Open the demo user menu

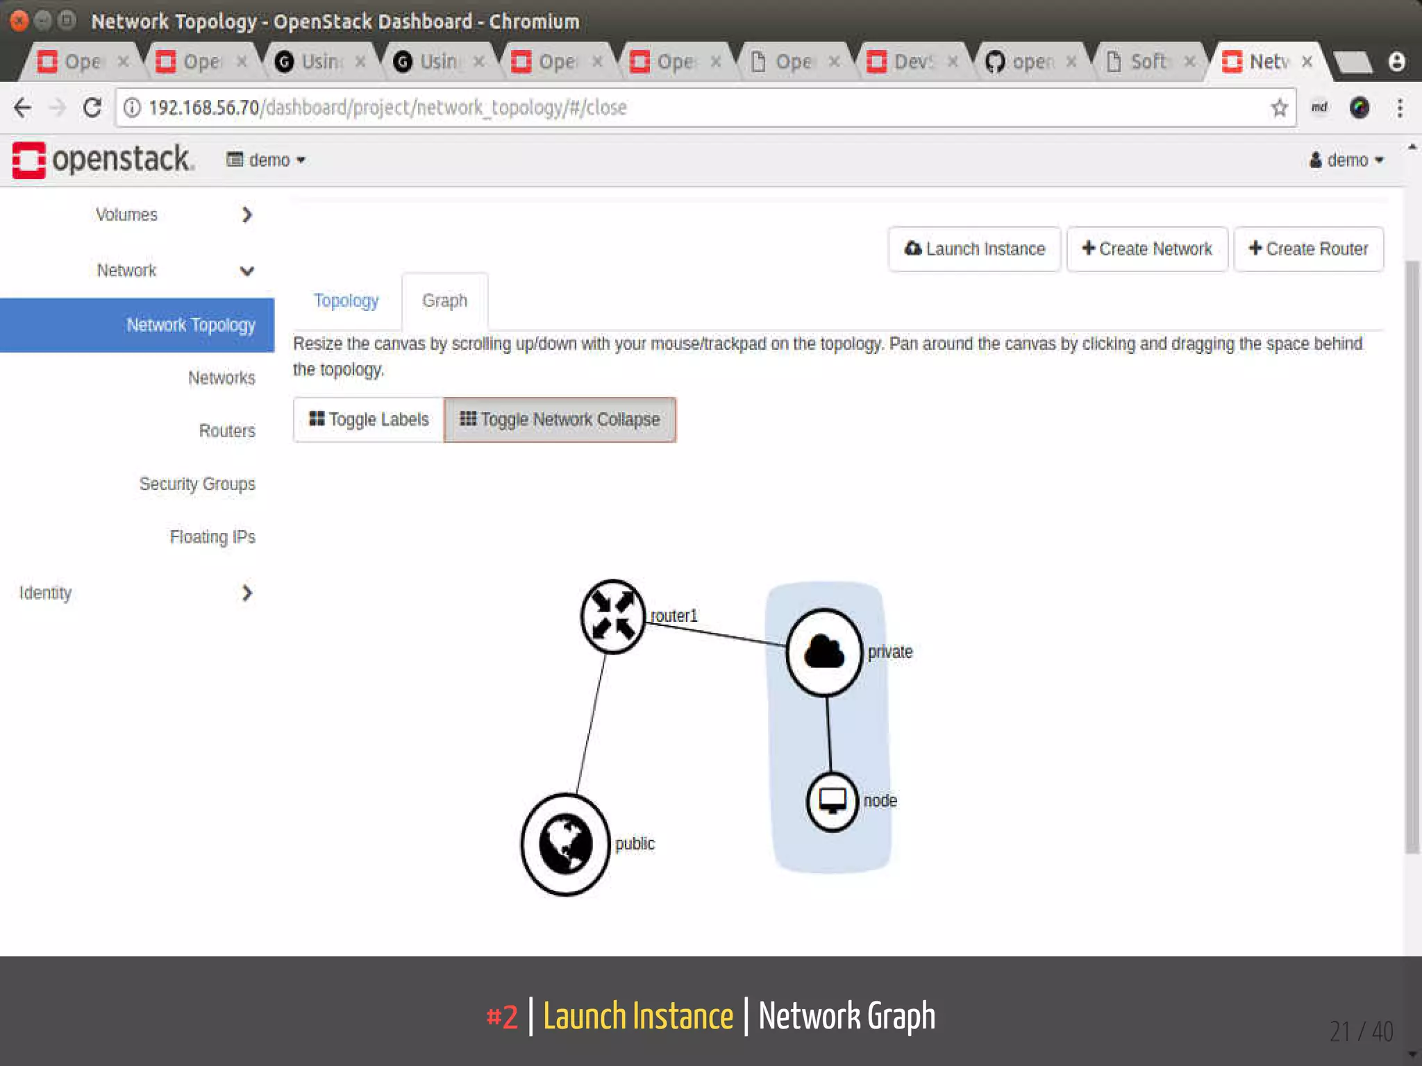click(1346, 160)
